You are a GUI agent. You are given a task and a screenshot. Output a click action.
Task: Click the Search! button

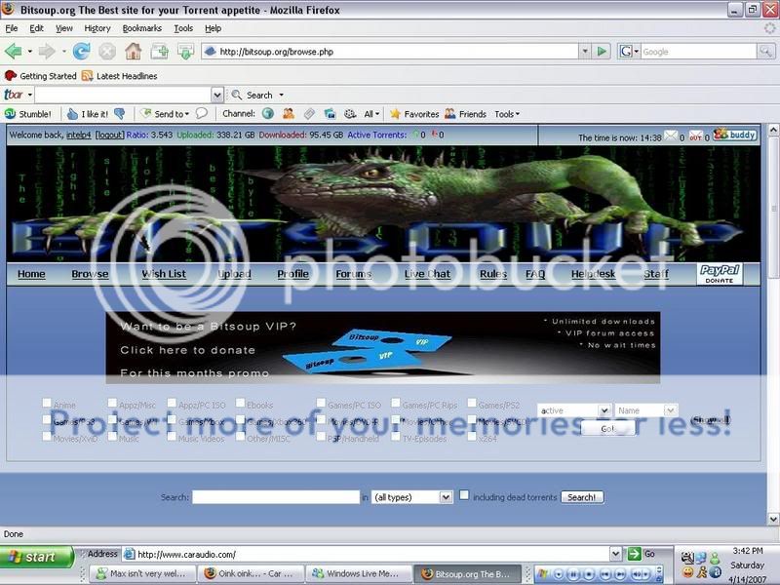[x=582, y=497]
